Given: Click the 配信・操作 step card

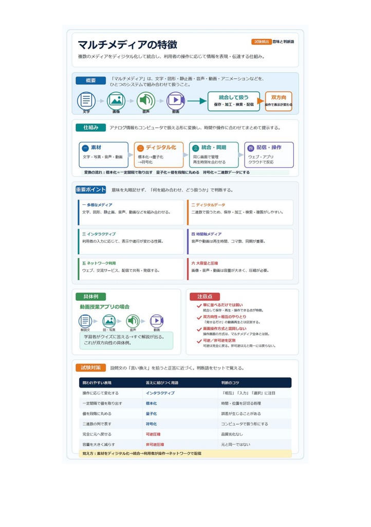Looking at the screenshot, I should tap(269, 154).
